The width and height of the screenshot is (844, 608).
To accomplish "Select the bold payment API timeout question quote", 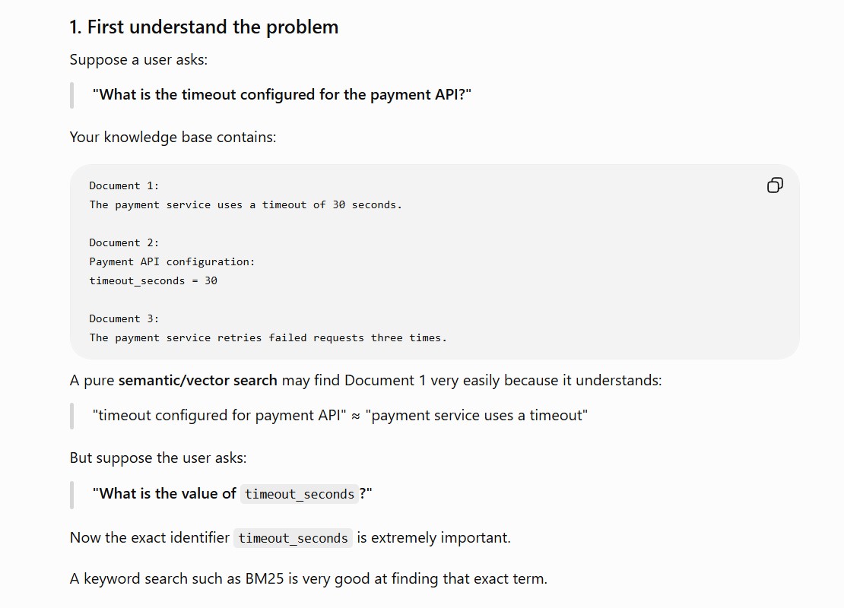I will pos(281,95).
